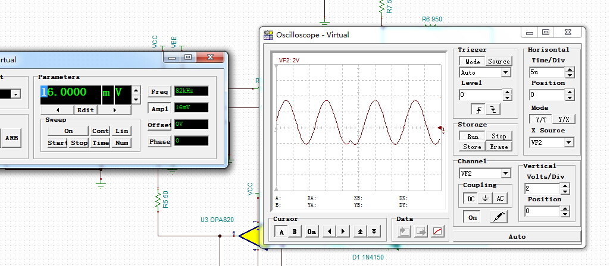Select Offset parameter button

pos(159,125)
